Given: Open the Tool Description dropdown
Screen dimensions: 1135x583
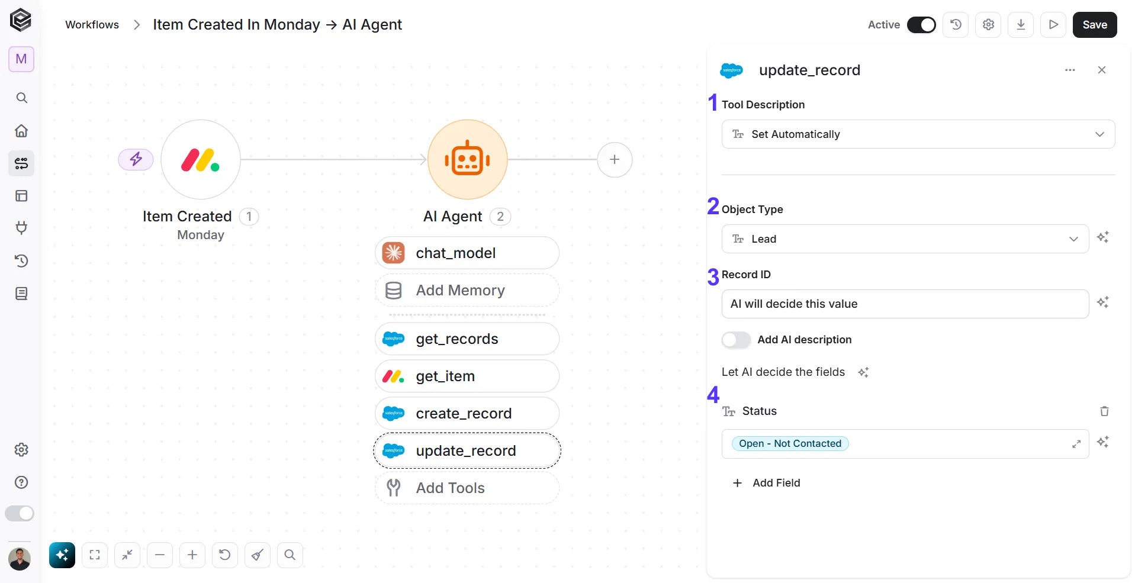Looking at the screenshot, I should pos(918,134).
